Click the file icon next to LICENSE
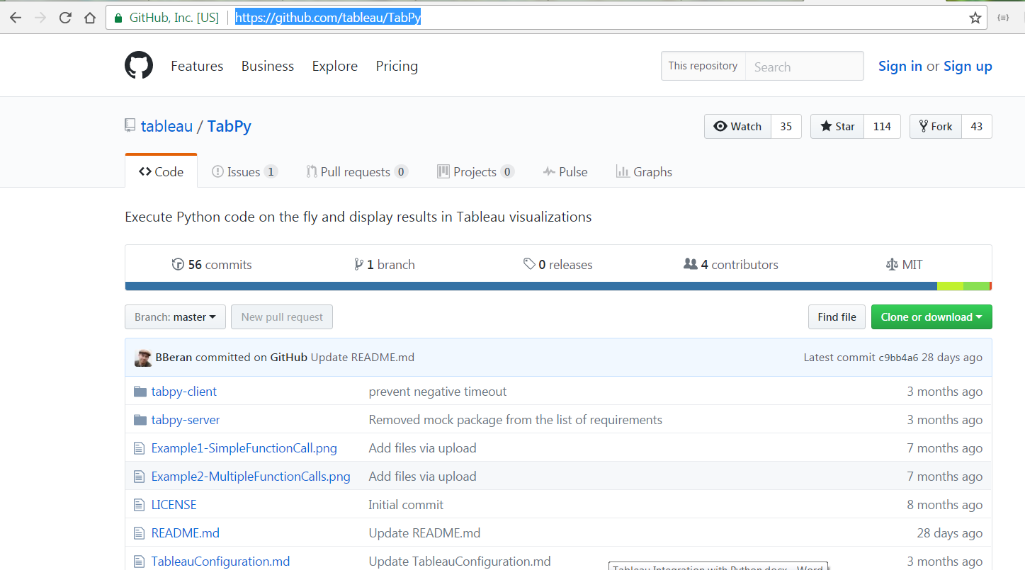This screenshot has height=570, width=1025. point(139,505)
